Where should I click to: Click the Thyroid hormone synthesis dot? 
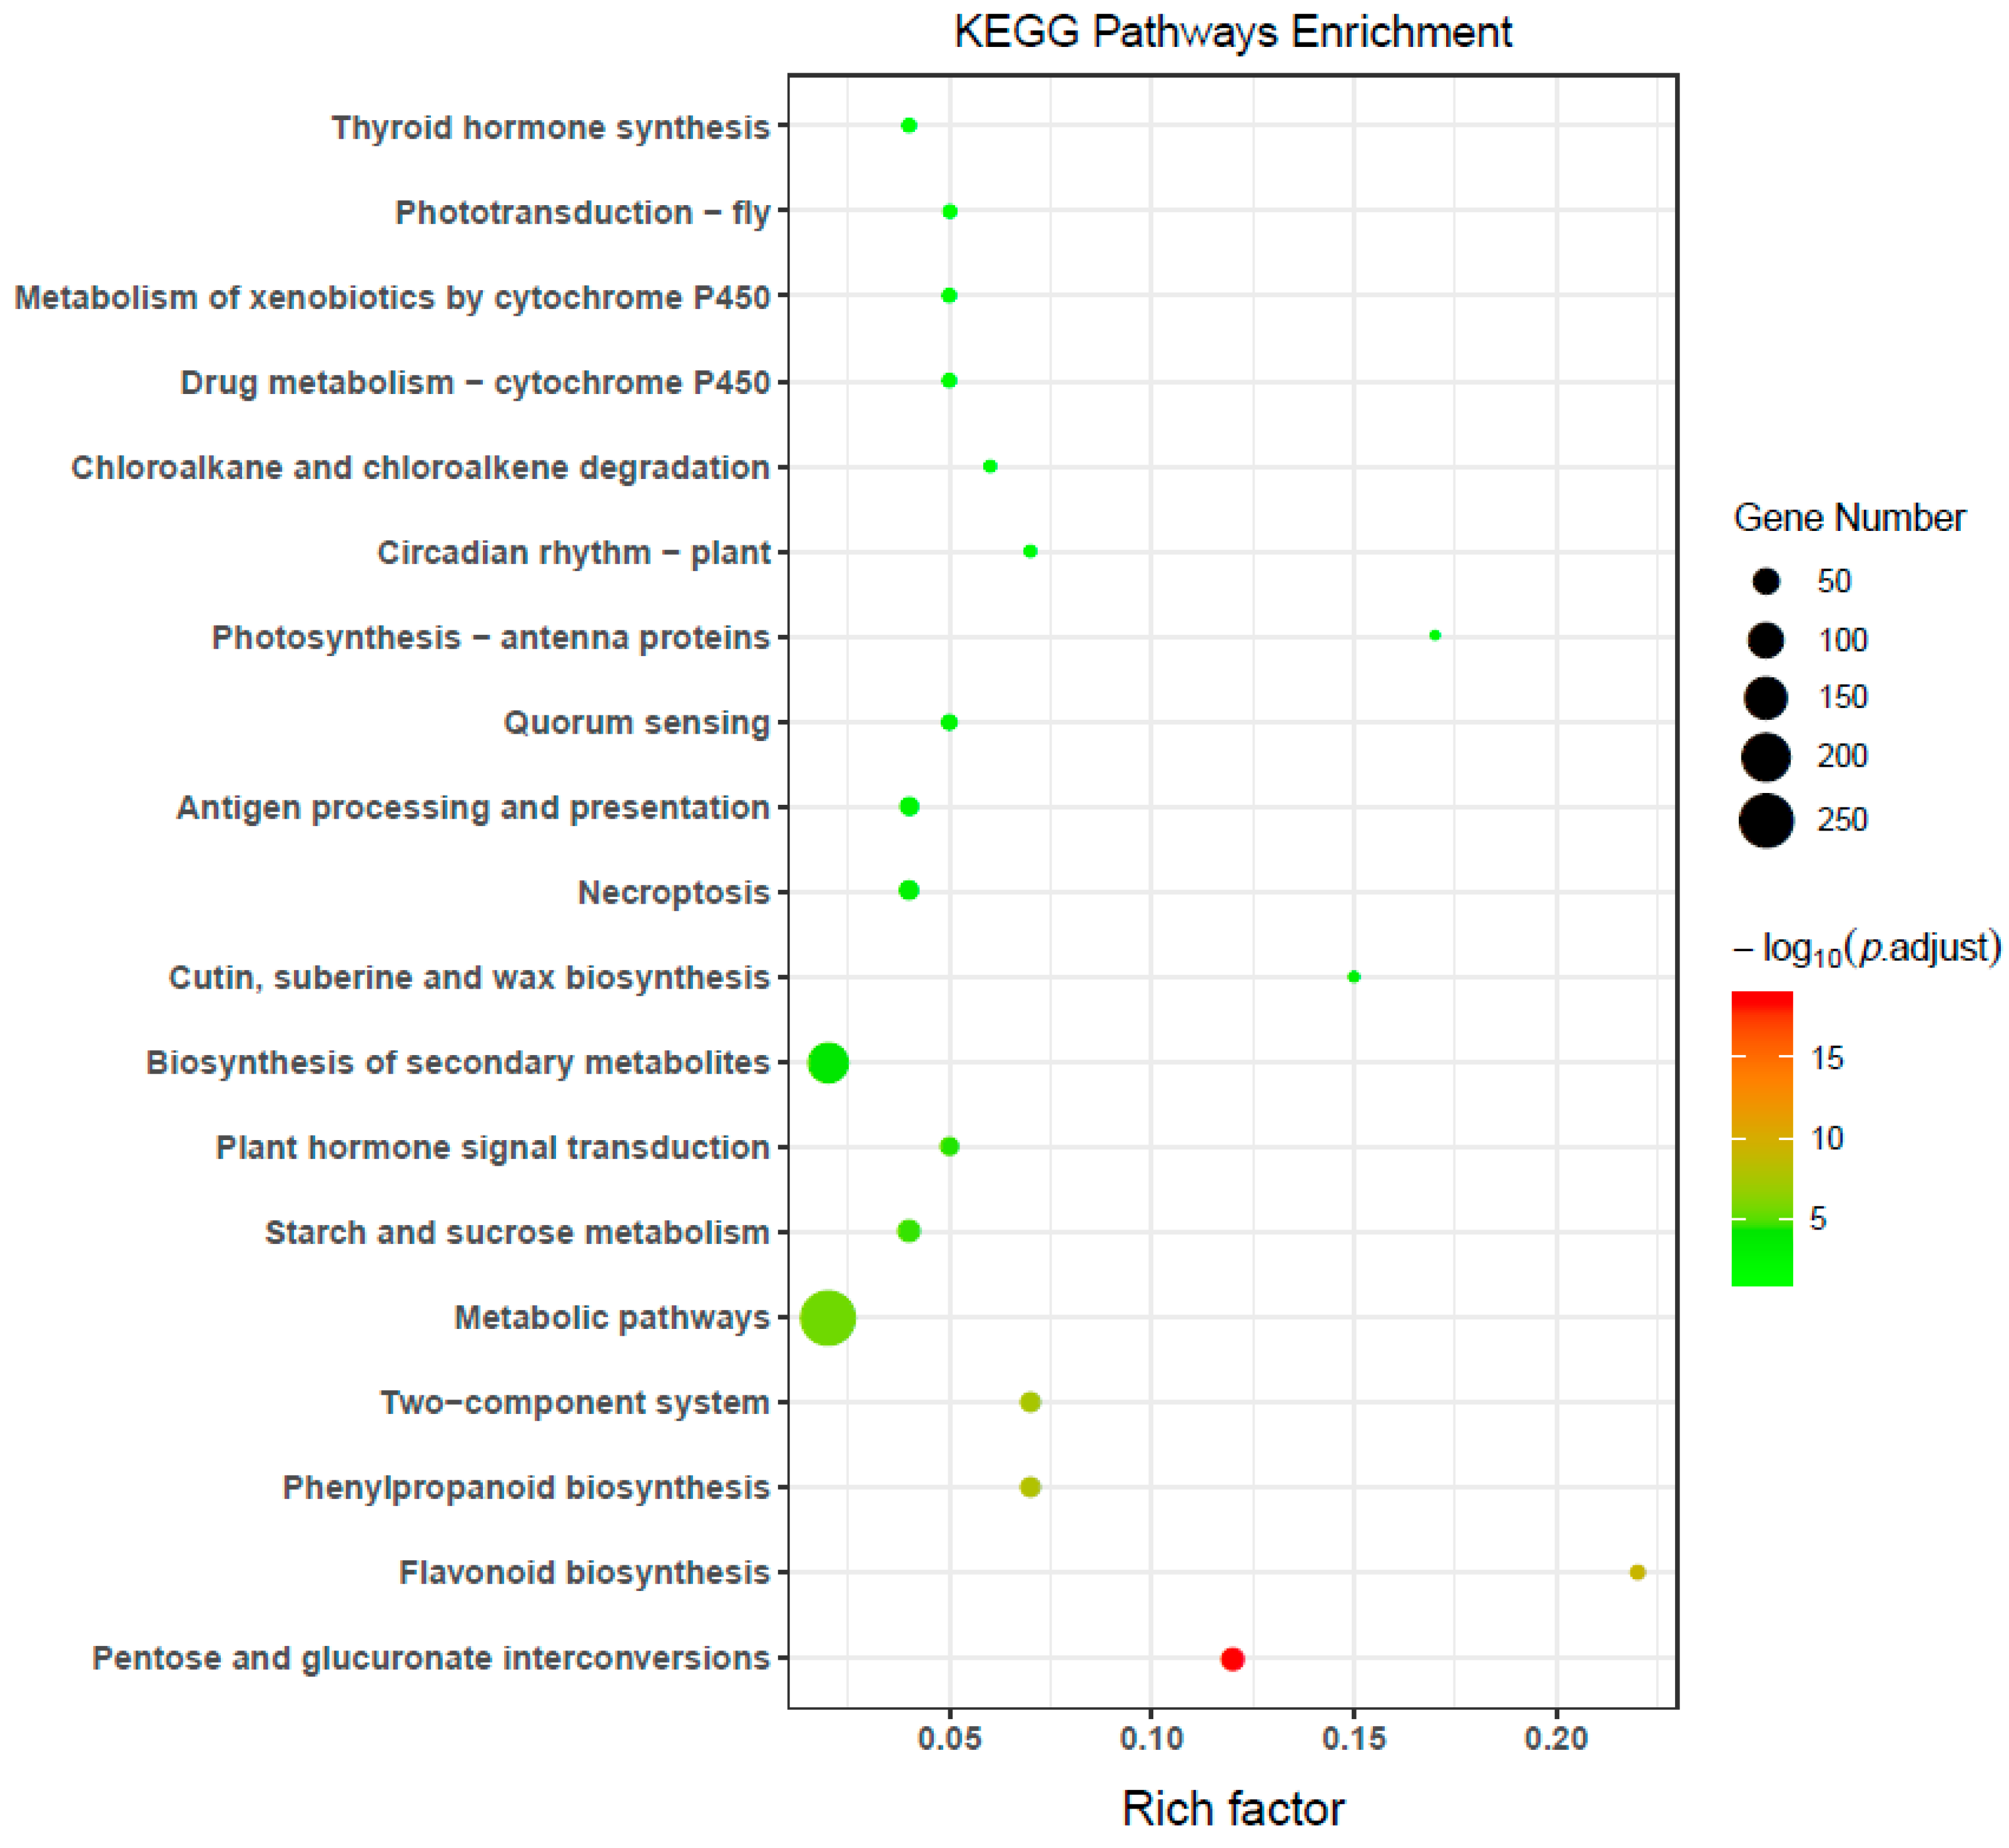[908, 125]
